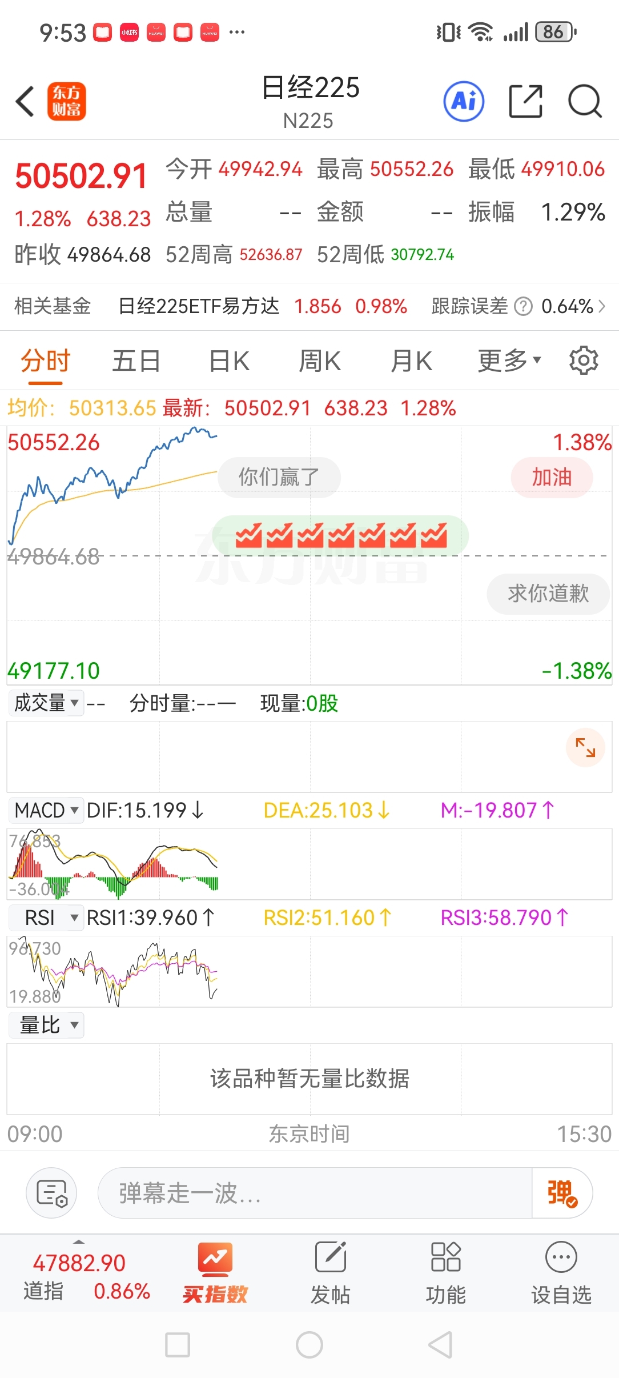Open the danmaku list settings icon

point(52,1193)
